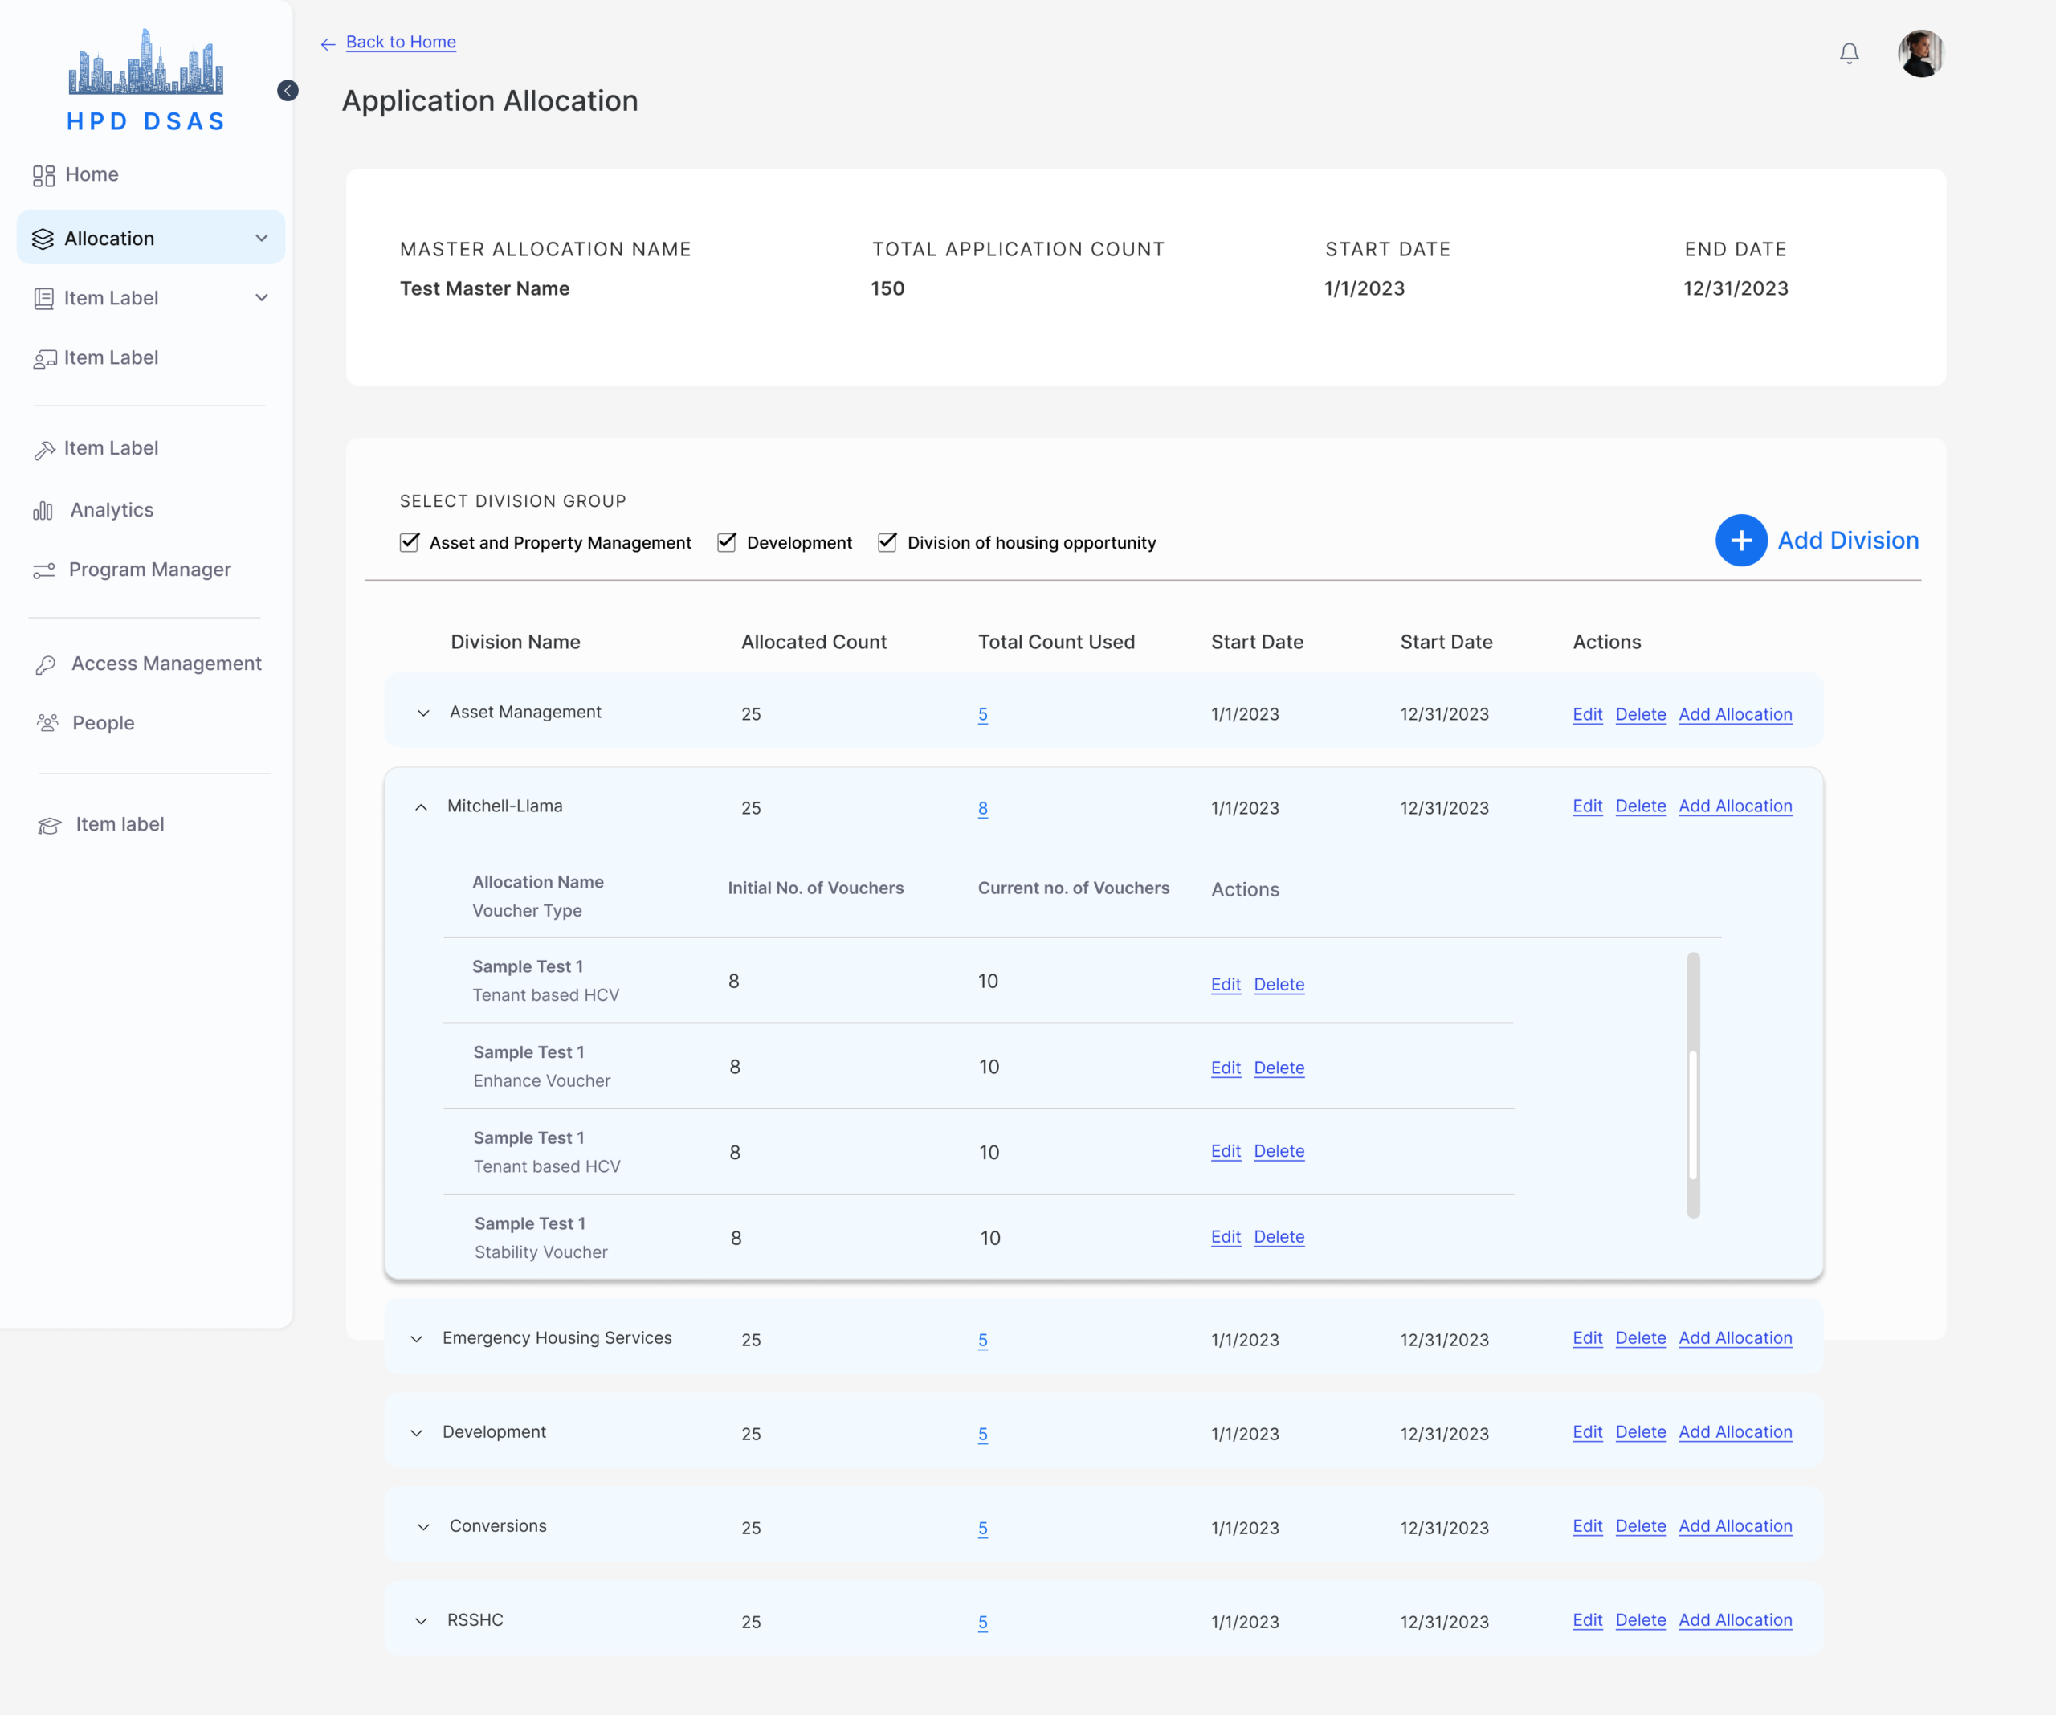Click the Home grid icon in sidebar
The image size is (2056, 1715).
43,175
